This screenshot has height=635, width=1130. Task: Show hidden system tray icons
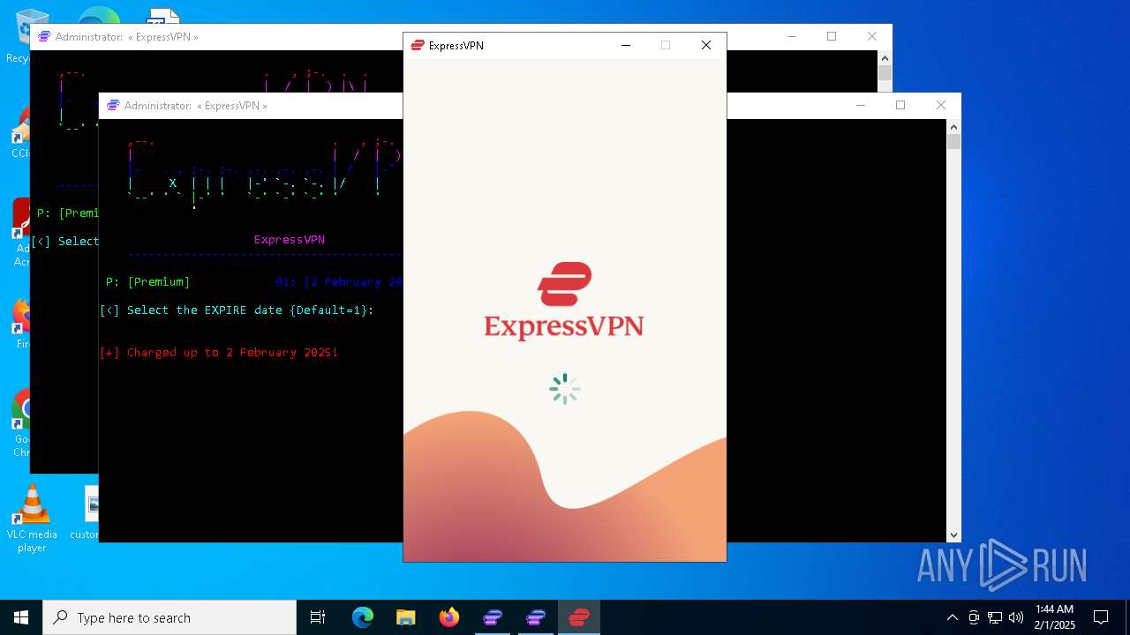coord(952,617)
